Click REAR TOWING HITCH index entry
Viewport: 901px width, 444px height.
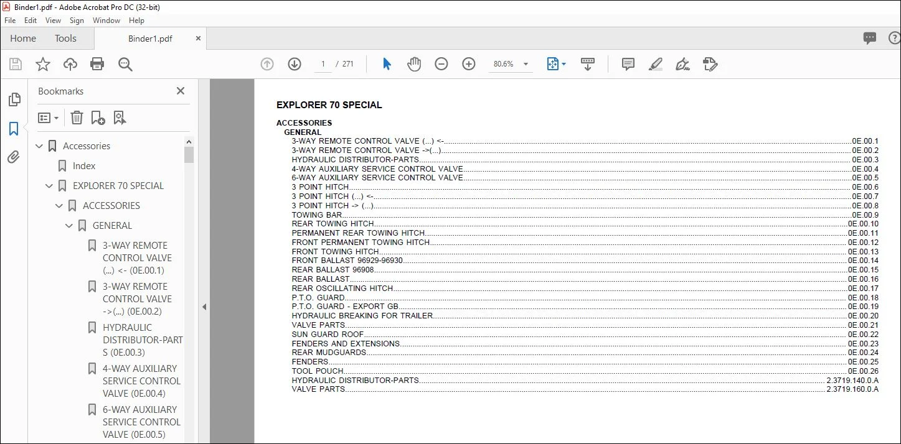(x=333, y=224)
